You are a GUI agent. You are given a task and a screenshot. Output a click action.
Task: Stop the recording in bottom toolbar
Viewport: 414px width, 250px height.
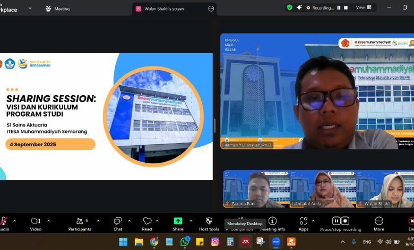345,221
